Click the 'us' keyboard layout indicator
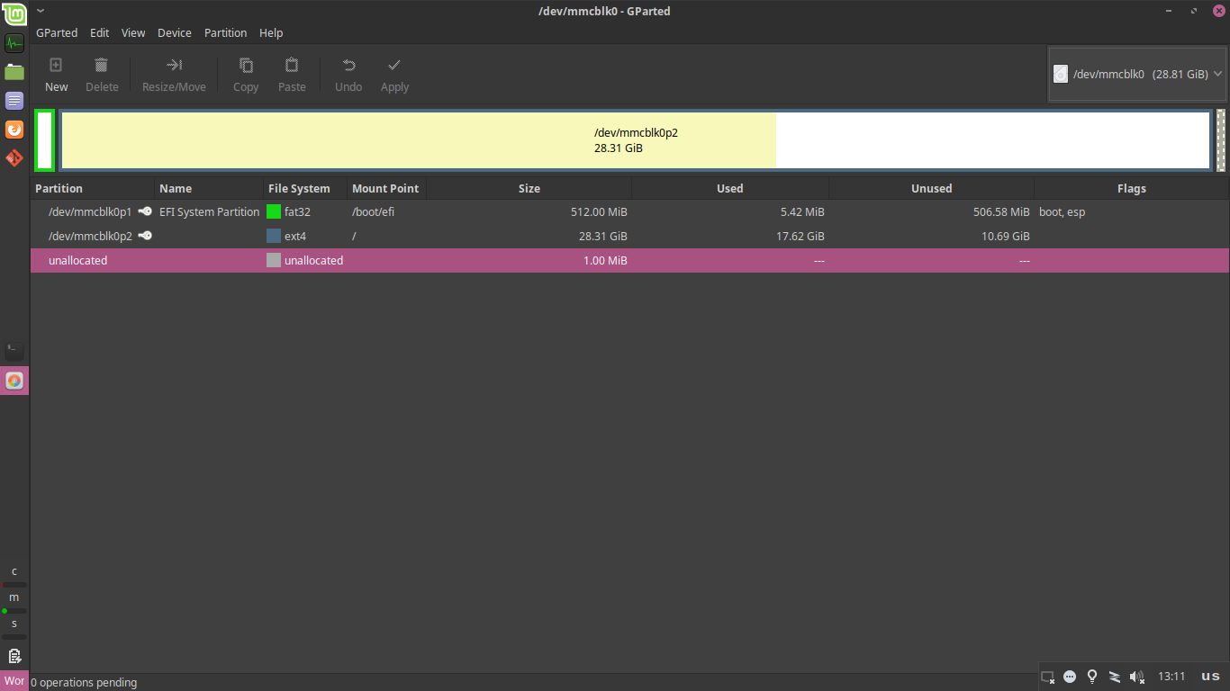This screenshot has height=691, width=1230. point(1210,677)
